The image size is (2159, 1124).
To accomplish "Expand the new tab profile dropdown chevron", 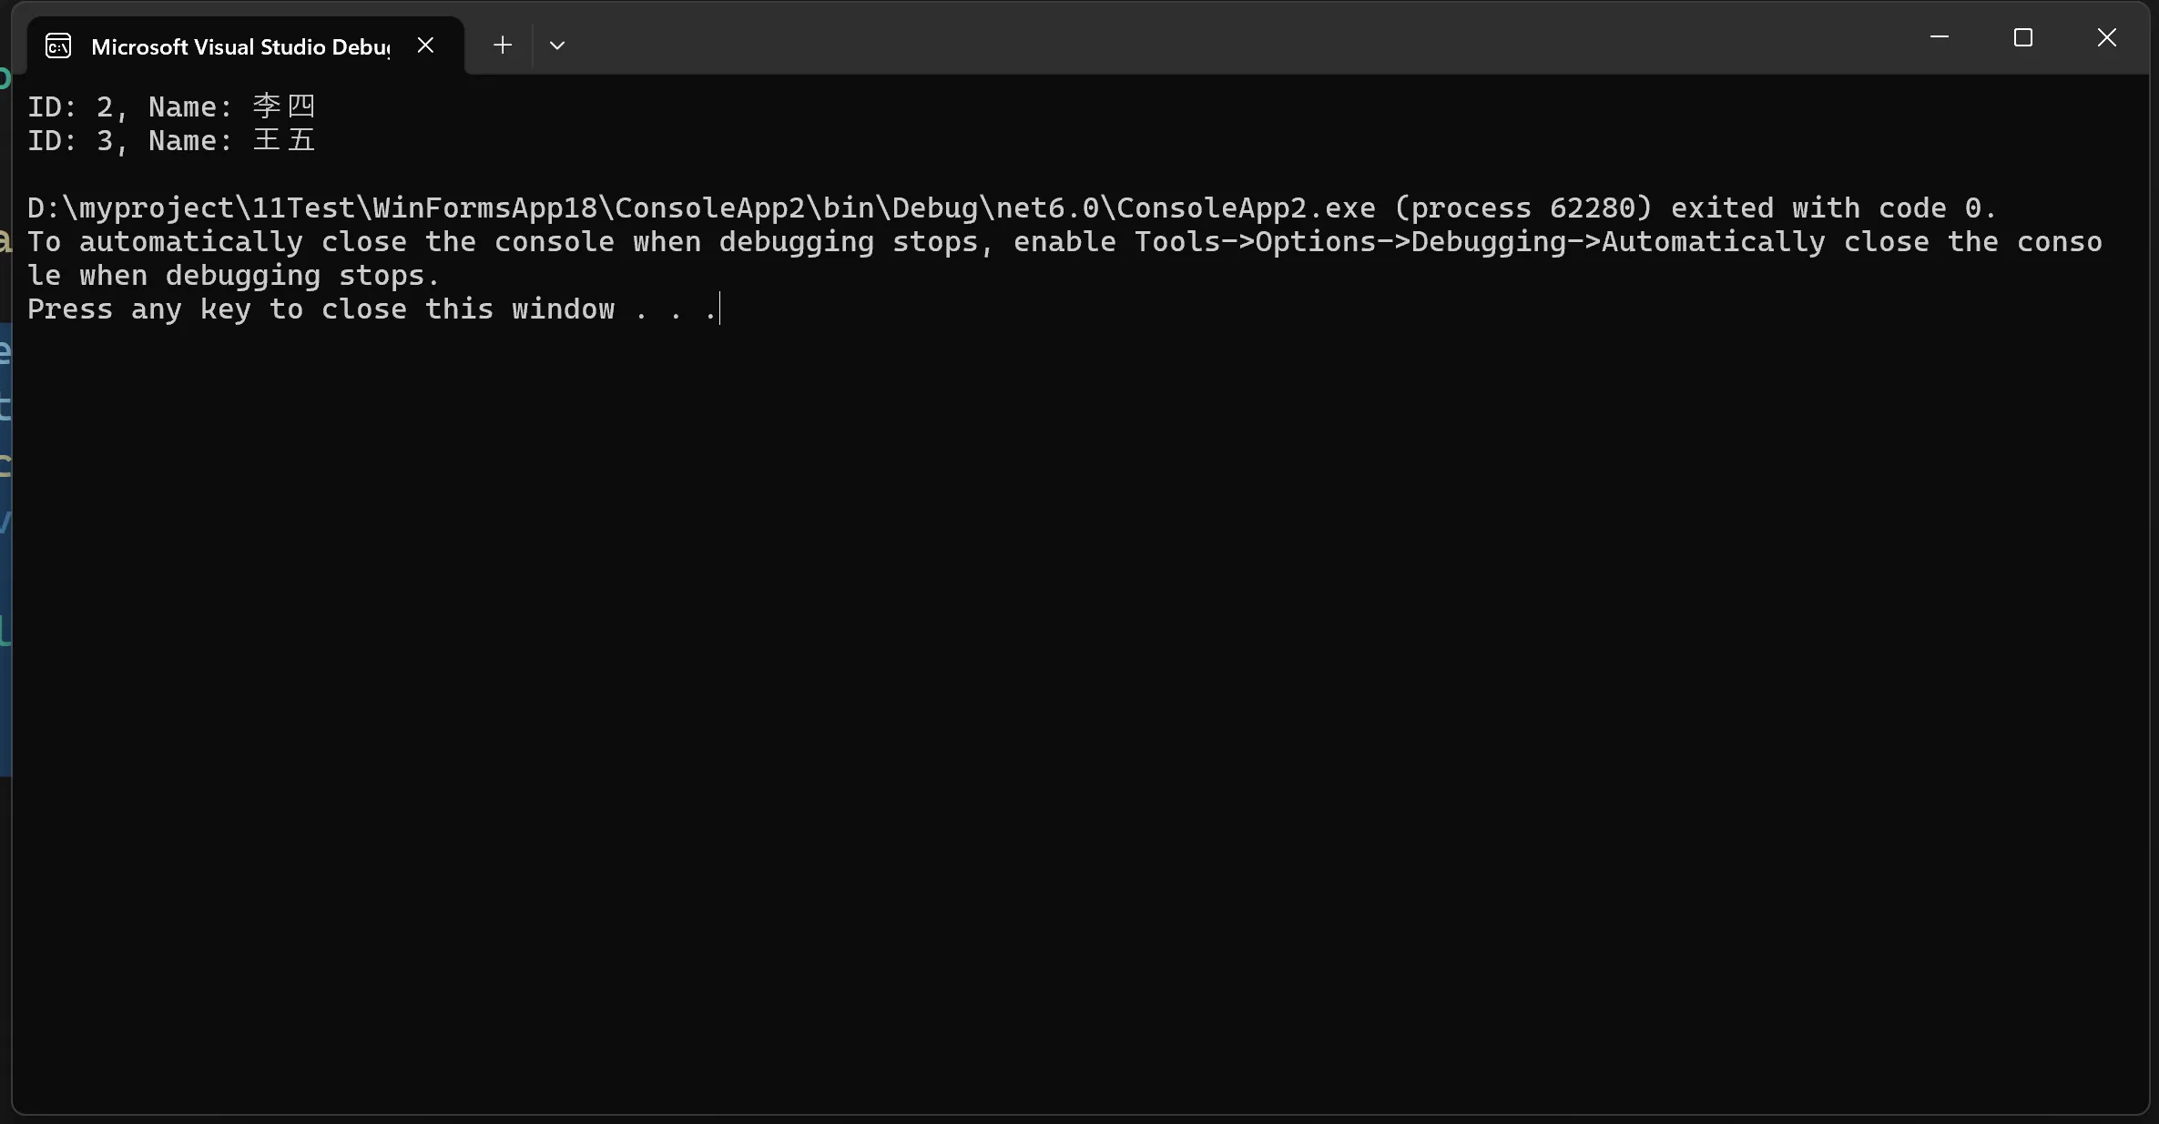I will pyautogui.click(x=557, y=45).
